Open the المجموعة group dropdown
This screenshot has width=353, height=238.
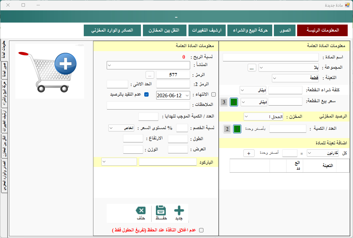click(289, 67)
